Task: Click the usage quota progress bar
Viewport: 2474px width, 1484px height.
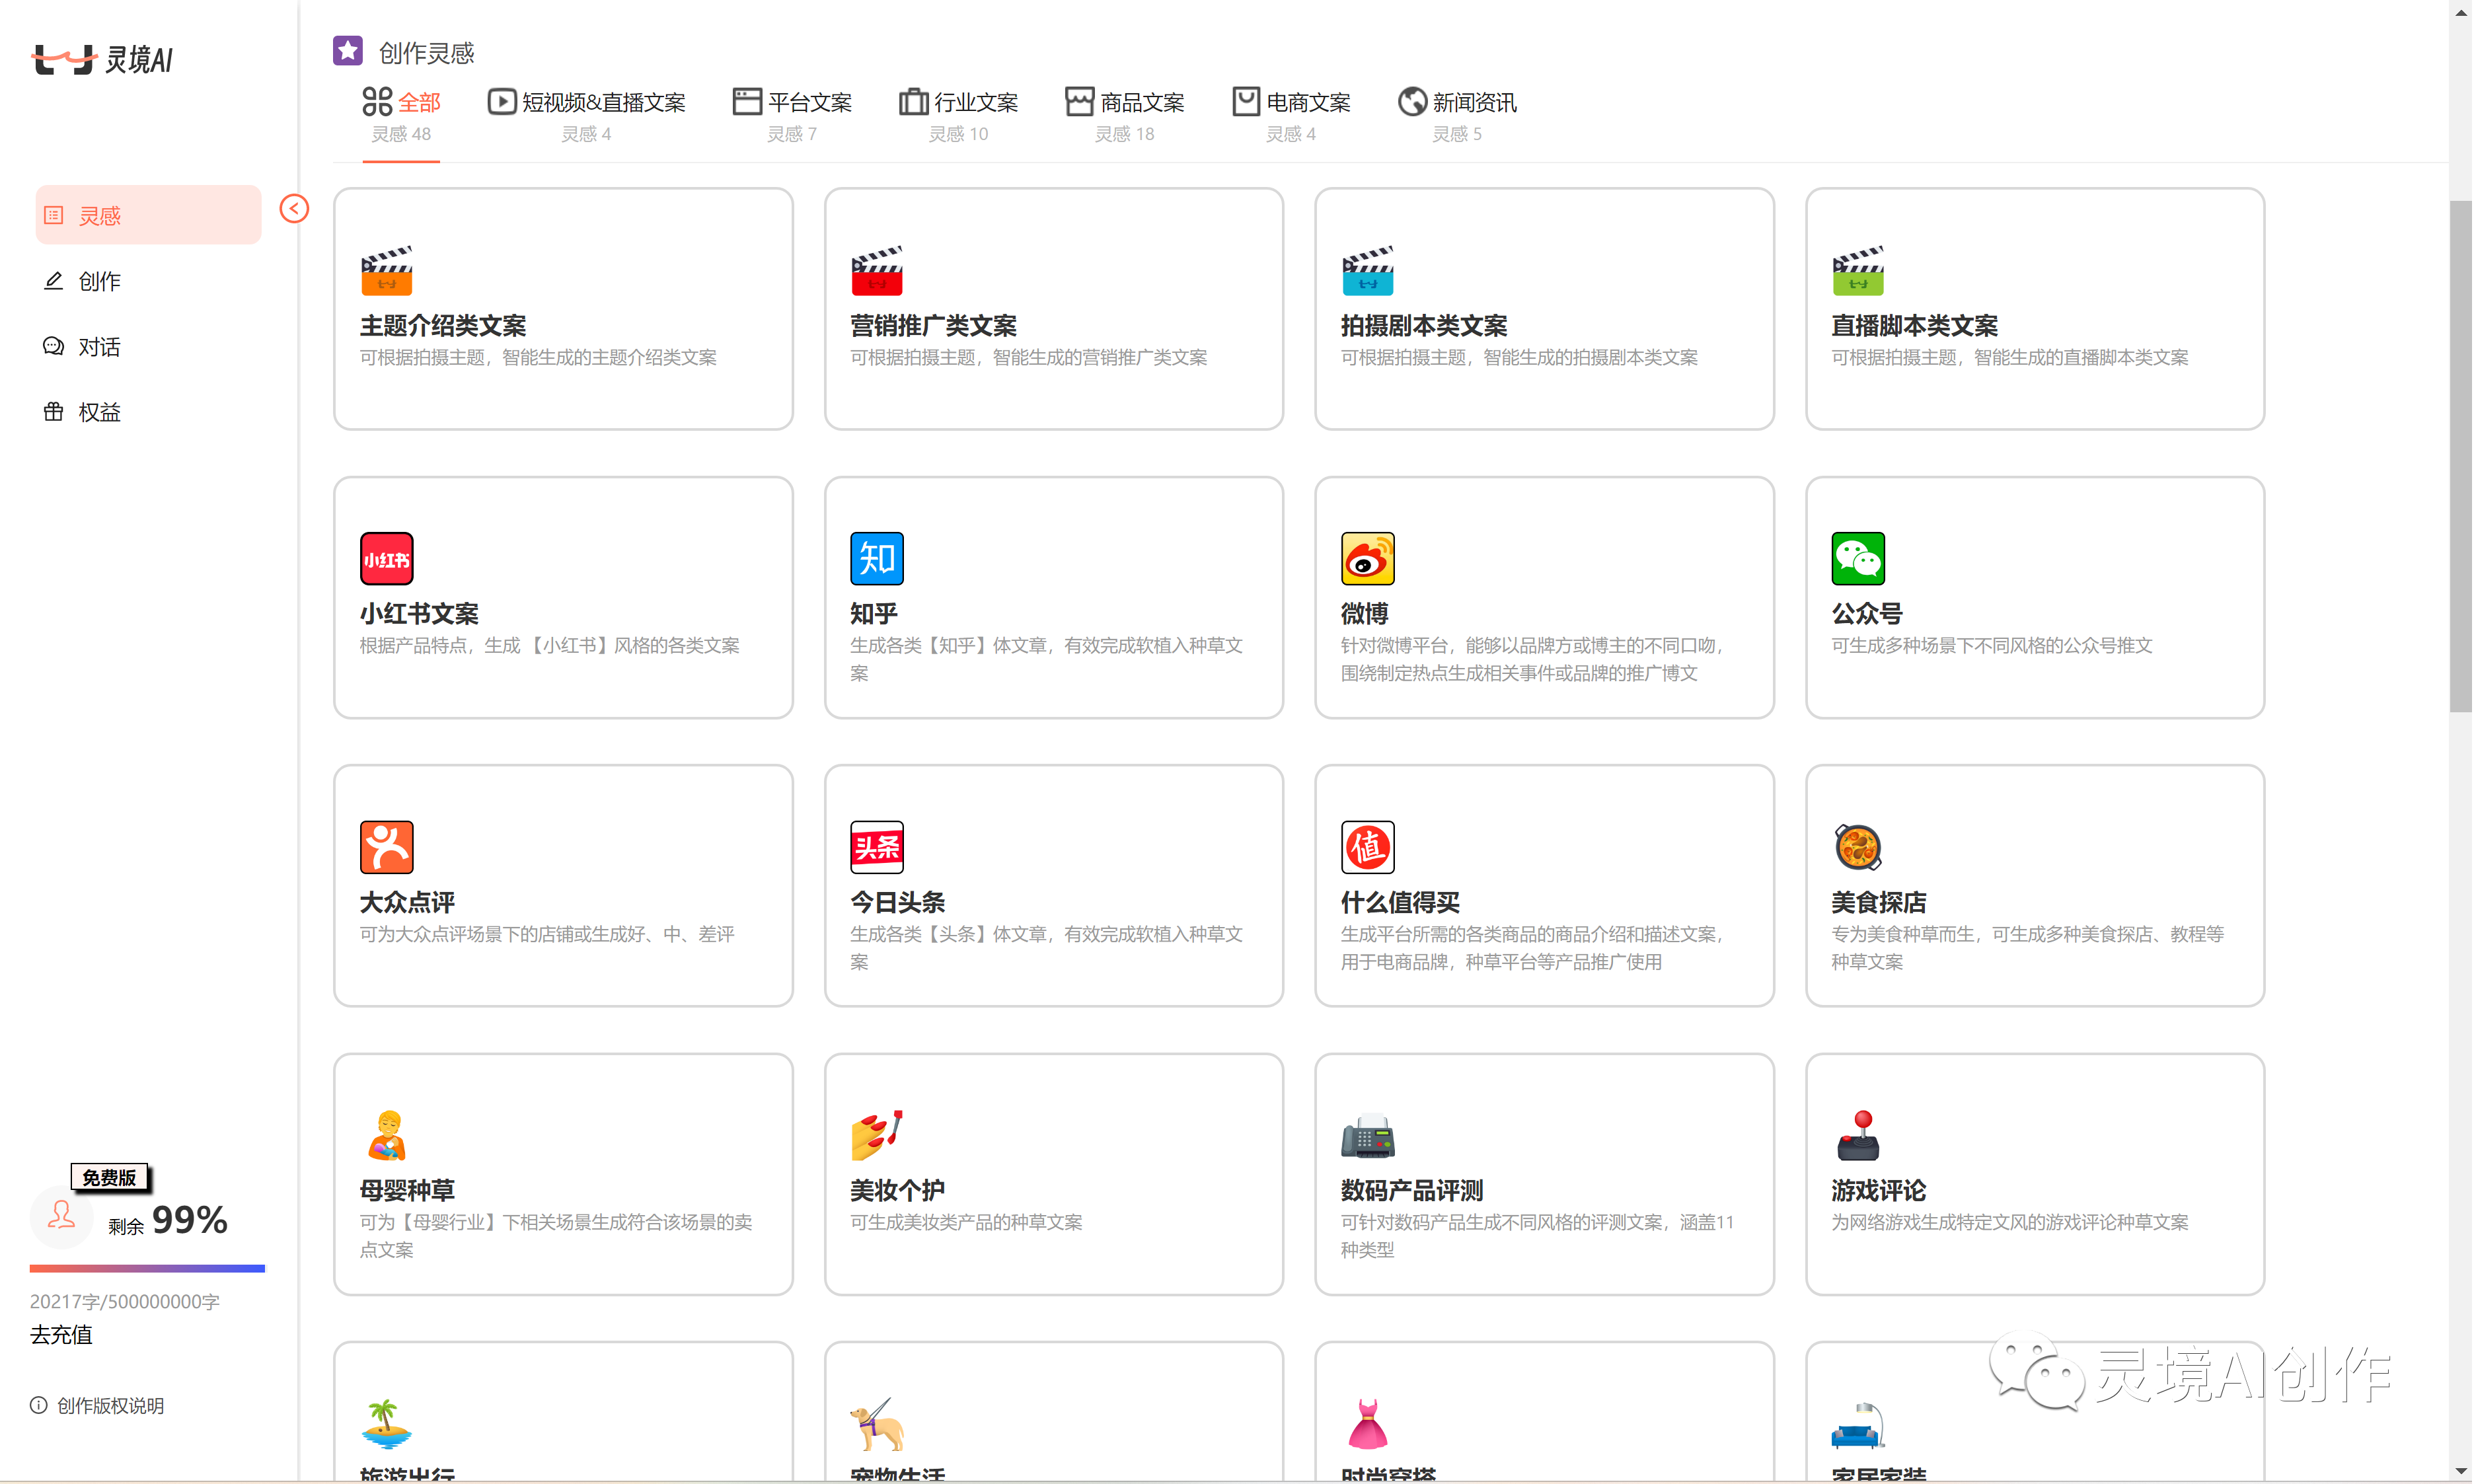Action: click(x=147, y=1268)
